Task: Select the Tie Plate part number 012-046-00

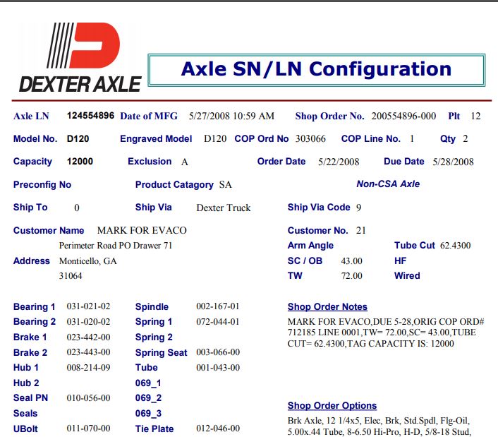Action: pyautogui.click(x=218, y=429)
